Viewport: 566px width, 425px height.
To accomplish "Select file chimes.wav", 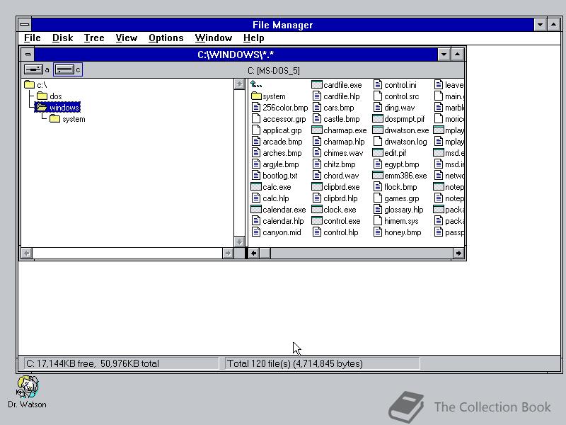I will 338,153.
